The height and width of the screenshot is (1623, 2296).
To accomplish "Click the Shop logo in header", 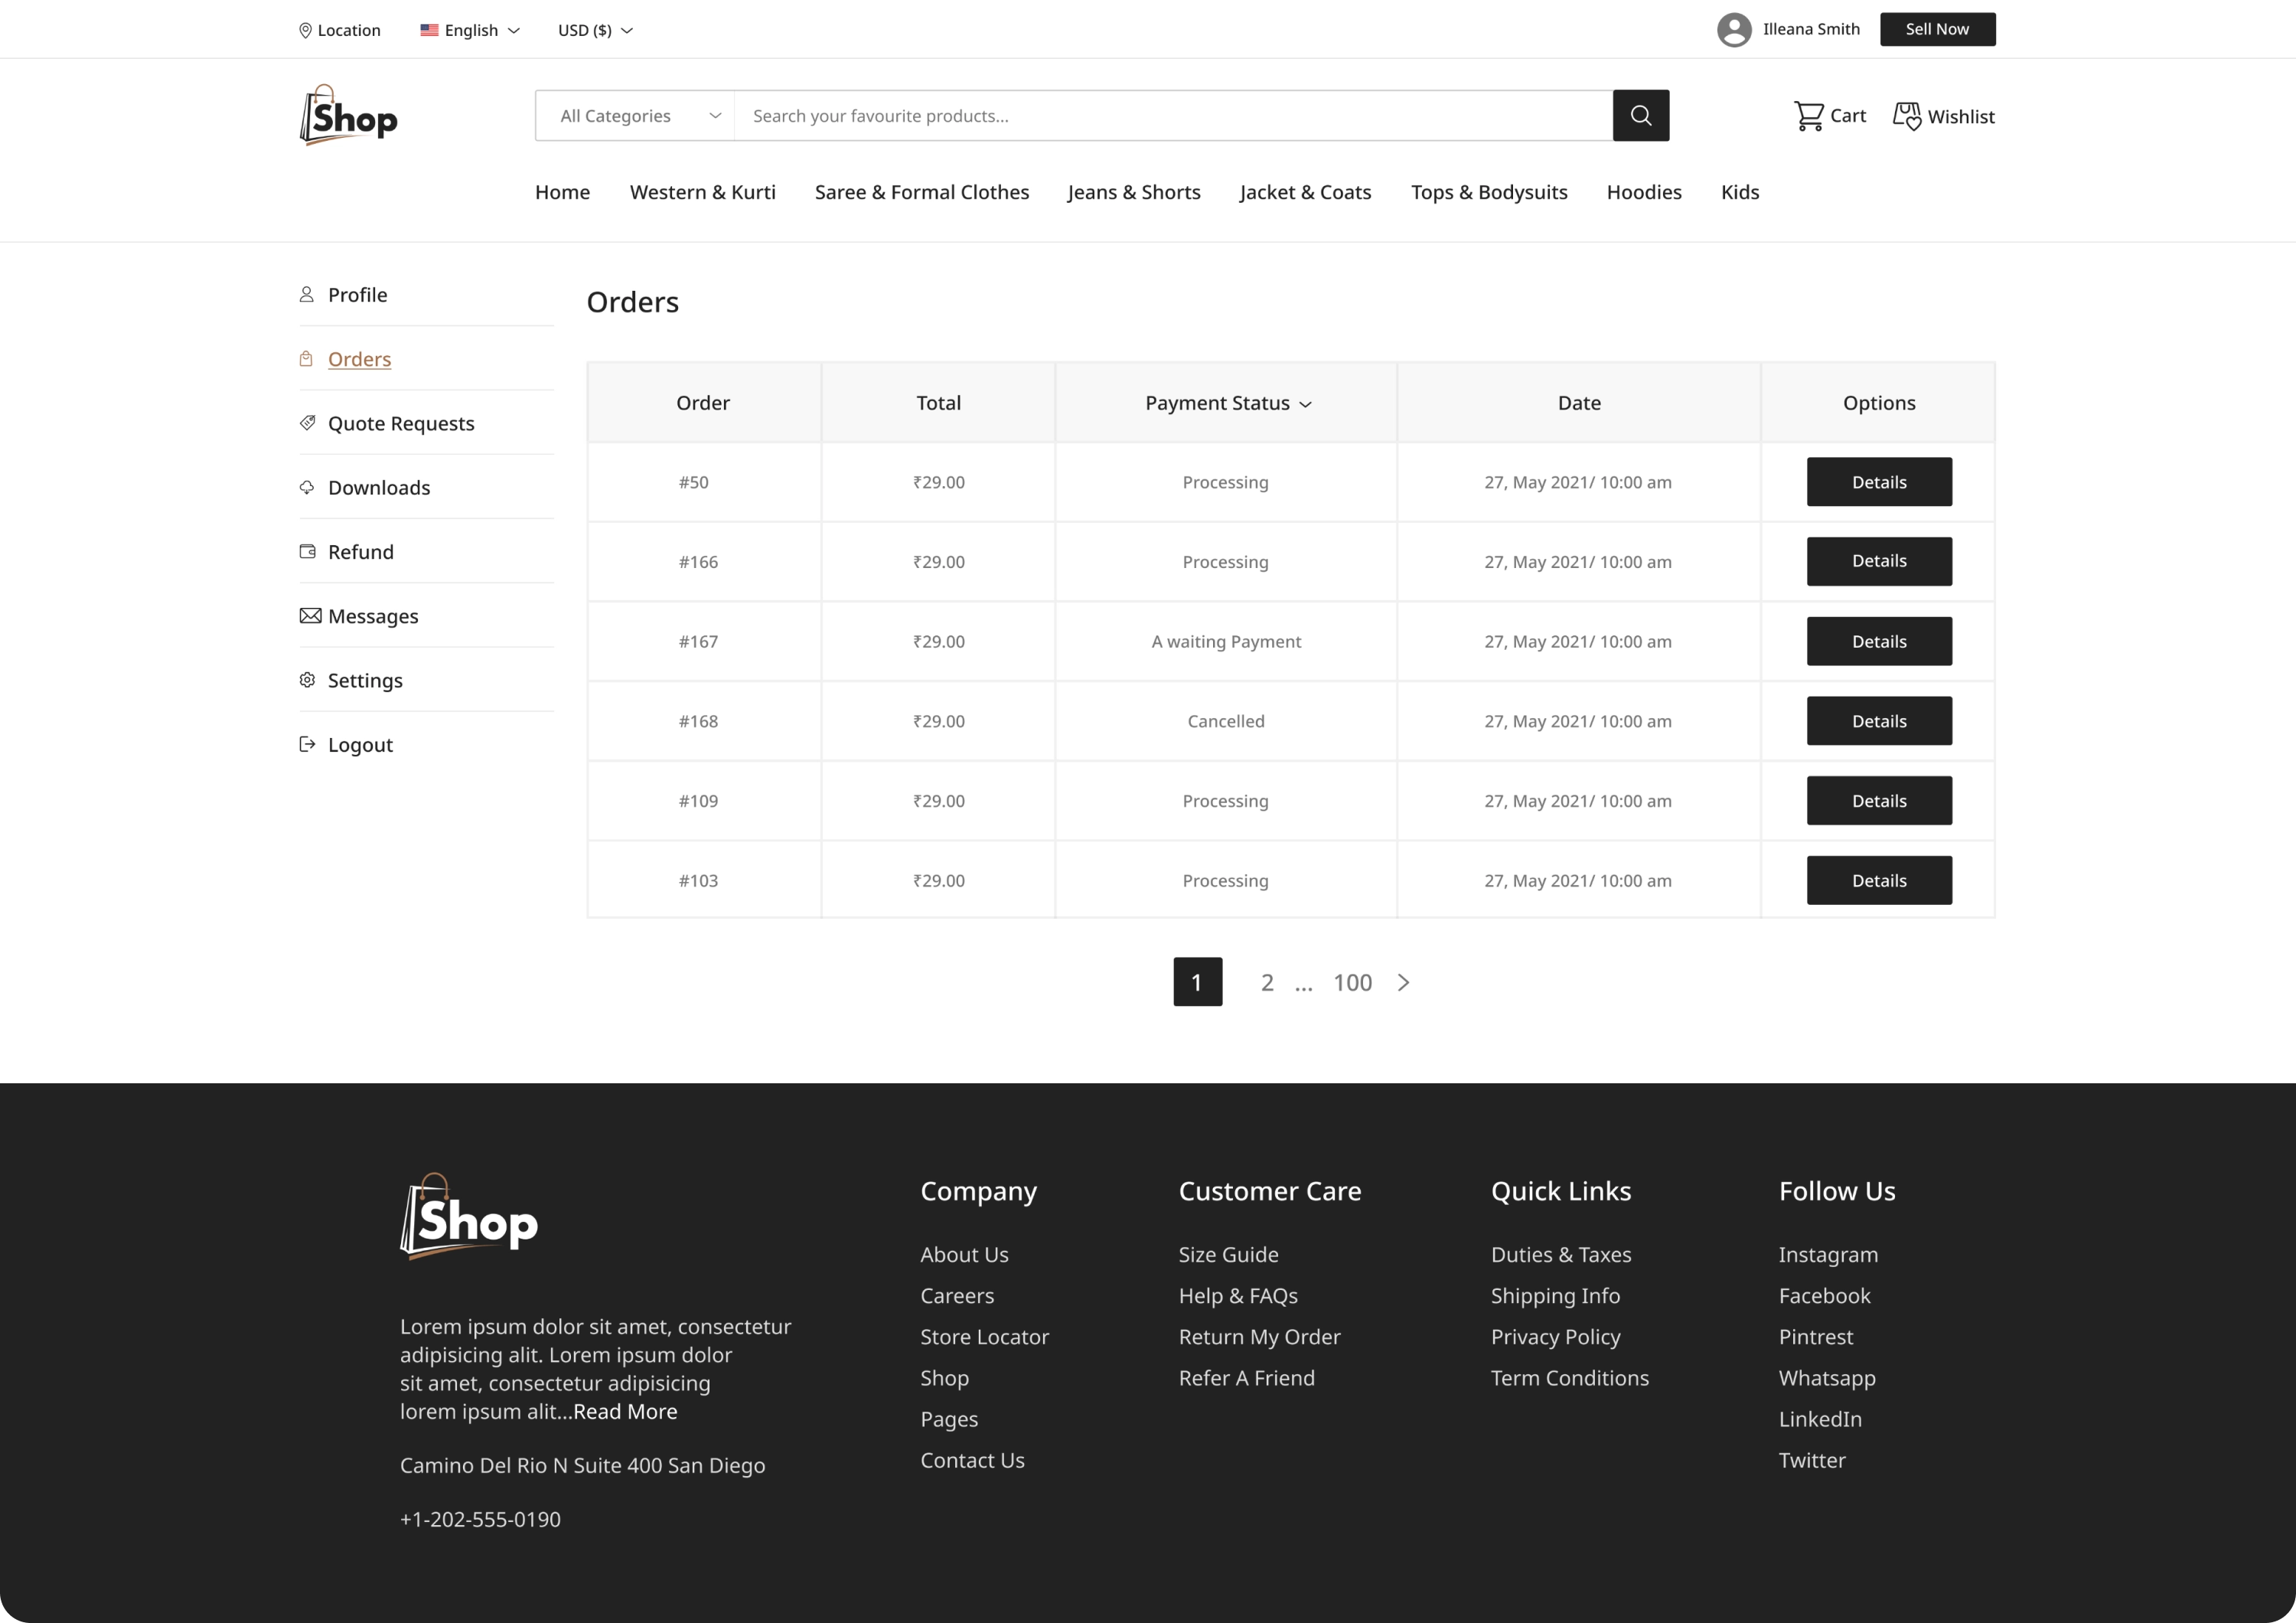I will [x=348, y=116].
